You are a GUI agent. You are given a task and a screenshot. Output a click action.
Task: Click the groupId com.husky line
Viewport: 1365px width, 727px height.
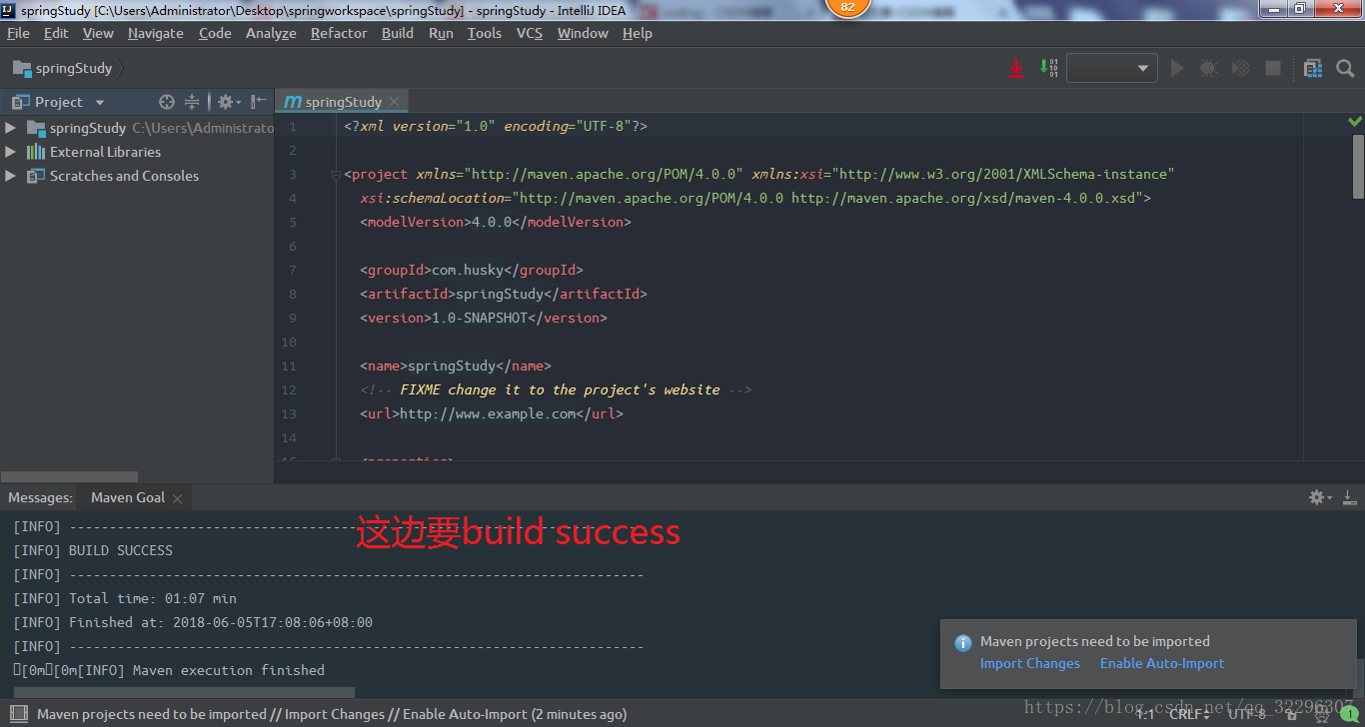click(x=472, y=270)
